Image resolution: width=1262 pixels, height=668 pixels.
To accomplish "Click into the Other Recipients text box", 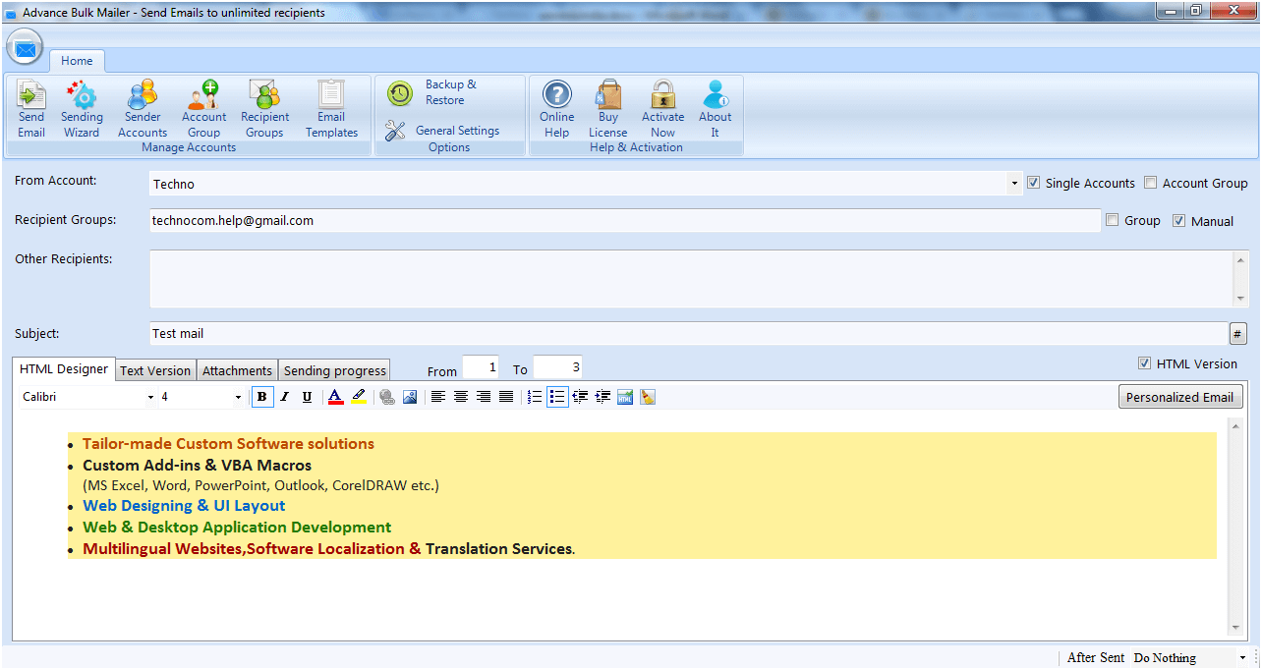I will click(x=688, y=278).
